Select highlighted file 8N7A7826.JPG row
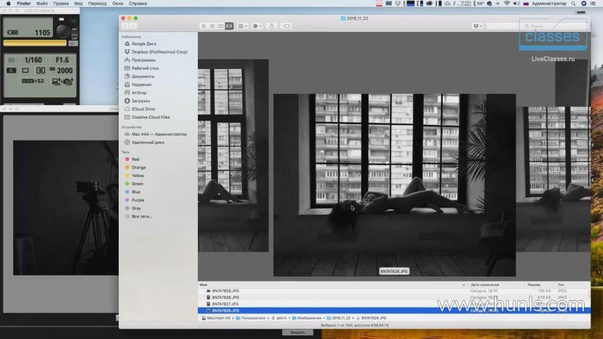 (394, 311)
